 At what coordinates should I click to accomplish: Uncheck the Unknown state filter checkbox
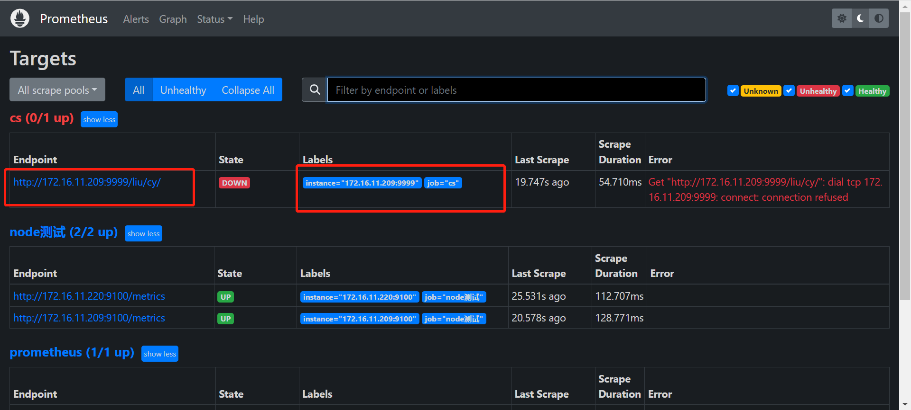click(733, 90)
